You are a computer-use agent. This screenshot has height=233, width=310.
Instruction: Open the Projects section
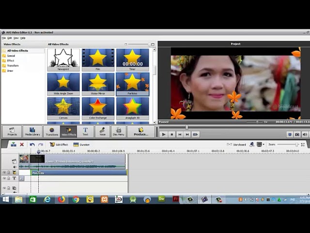[x=12, y=132]
